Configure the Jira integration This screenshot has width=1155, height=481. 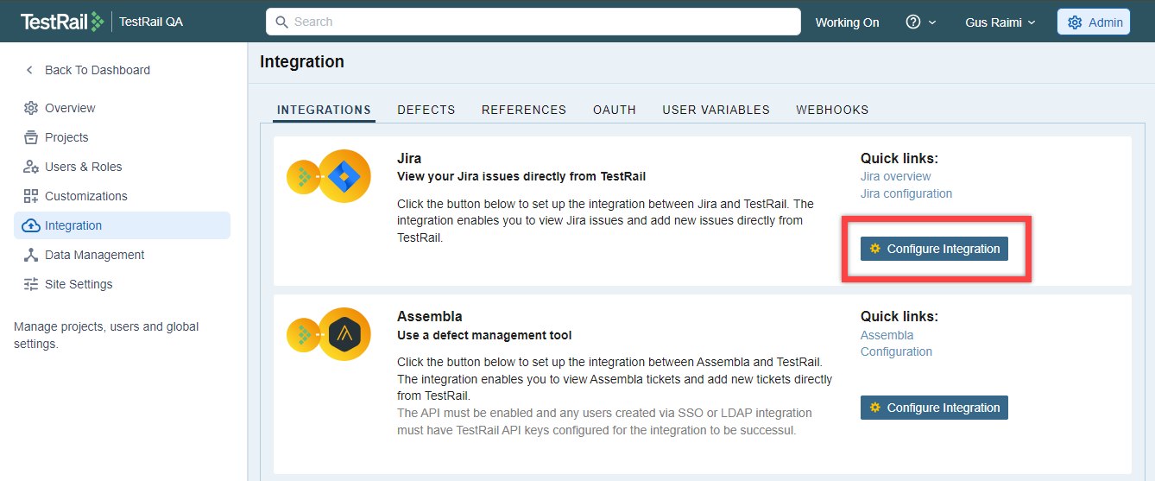click(x=934, y=249)
